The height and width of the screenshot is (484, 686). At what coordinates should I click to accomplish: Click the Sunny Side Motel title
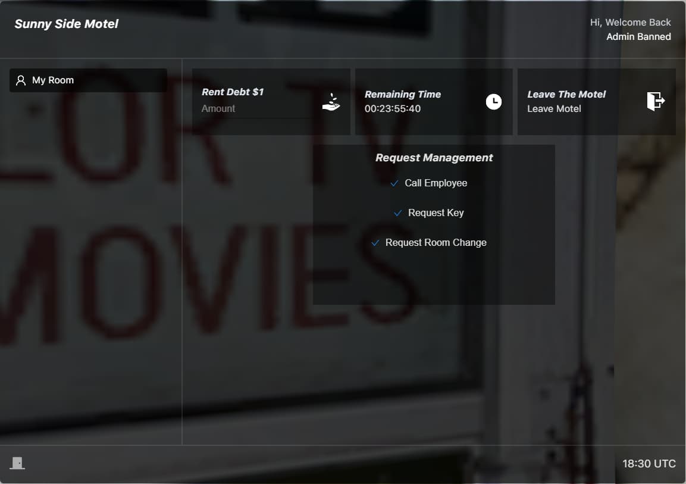tap(67, 24)
